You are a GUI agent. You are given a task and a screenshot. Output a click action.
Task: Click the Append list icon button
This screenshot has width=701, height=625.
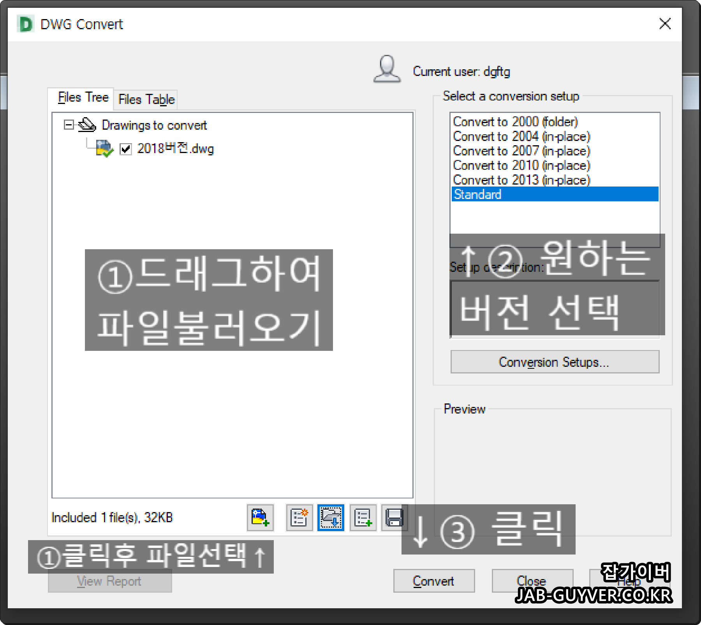pos(363,518)
